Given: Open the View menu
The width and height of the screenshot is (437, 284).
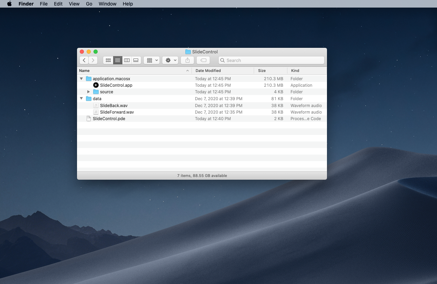Looking at the screenshot, I should click(74, 4).
